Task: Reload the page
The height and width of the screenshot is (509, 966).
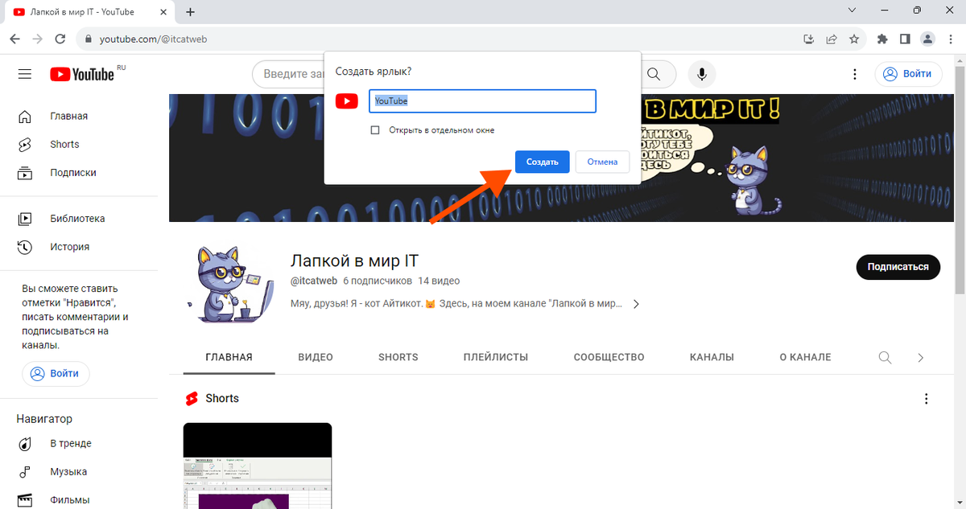Action: (60, 39)
